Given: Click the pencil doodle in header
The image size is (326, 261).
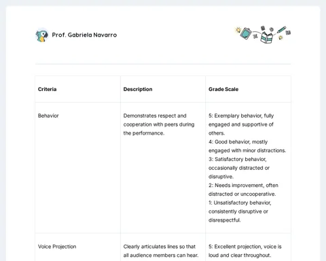Looking at the screenshot, I should pyautogui.click(x=281, y=30).
